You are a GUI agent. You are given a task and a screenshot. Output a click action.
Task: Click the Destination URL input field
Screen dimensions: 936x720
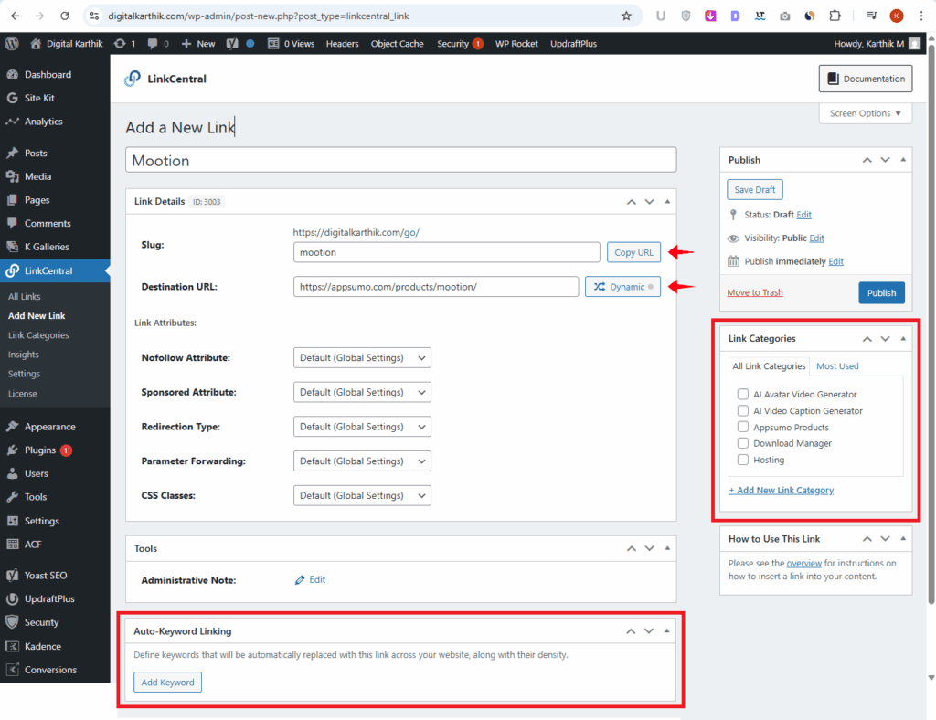click(436, 287)
